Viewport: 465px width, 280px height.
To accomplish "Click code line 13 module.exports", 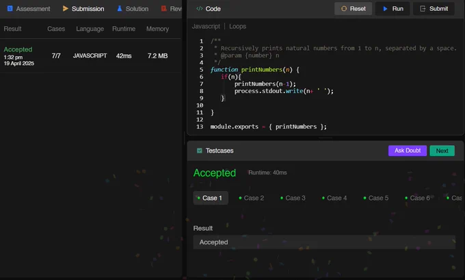I will (268, 127).
